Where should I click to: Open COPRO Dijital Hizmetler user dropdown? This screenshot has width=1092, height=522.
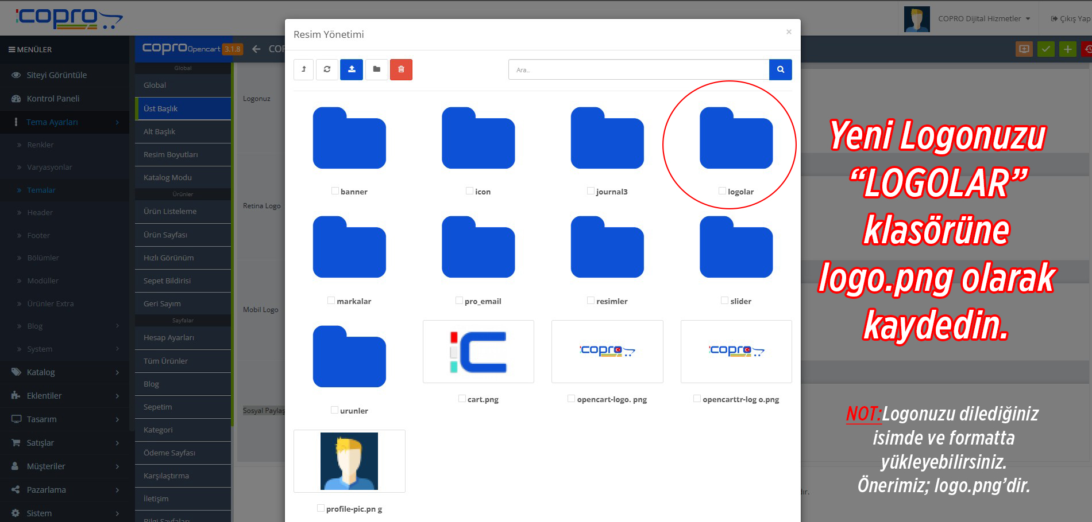coord(983,19)
